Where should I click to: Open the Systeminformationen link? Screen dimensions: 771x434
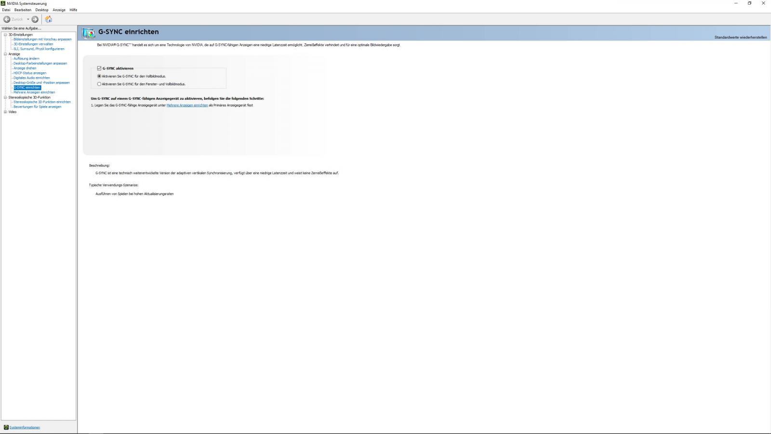pyautogui.click(x=25, y=427)
